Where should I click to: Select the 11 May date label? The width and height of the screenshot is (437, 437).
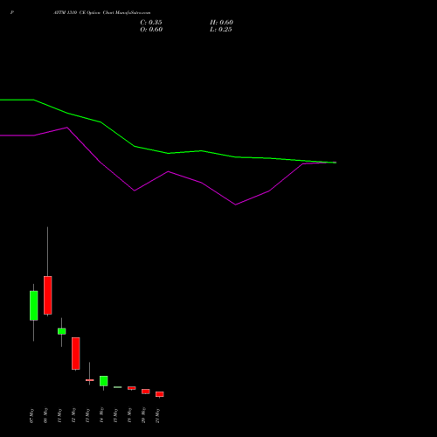(59, 416)
